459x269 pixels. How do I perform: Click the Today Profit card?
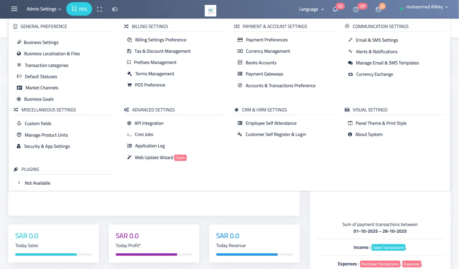click(x=154, y=243)
